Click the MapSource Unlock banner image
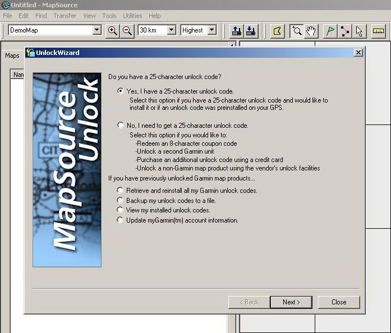The width and height of the screenshot is (391, 333). pos(67,170)
